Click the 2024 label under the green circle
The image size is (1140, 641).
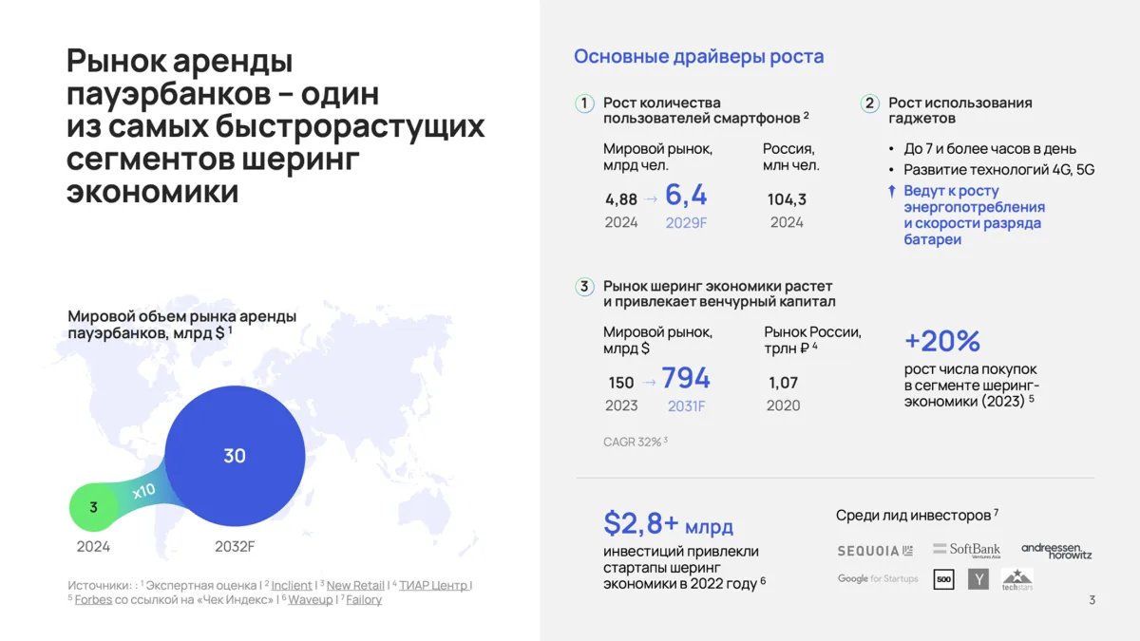pos(93,547)
